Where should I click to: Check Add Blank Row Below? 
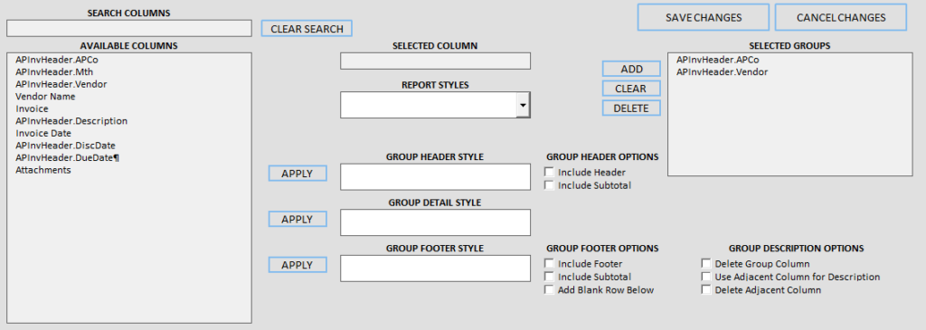[x=550, y=290]
